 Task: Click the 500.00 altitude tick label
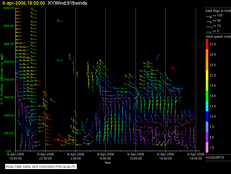pos(9,133)
